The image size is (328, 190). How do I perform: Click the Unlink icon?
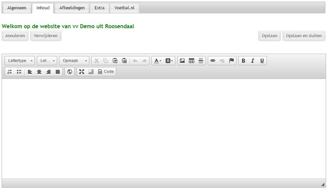pos(222,61)
